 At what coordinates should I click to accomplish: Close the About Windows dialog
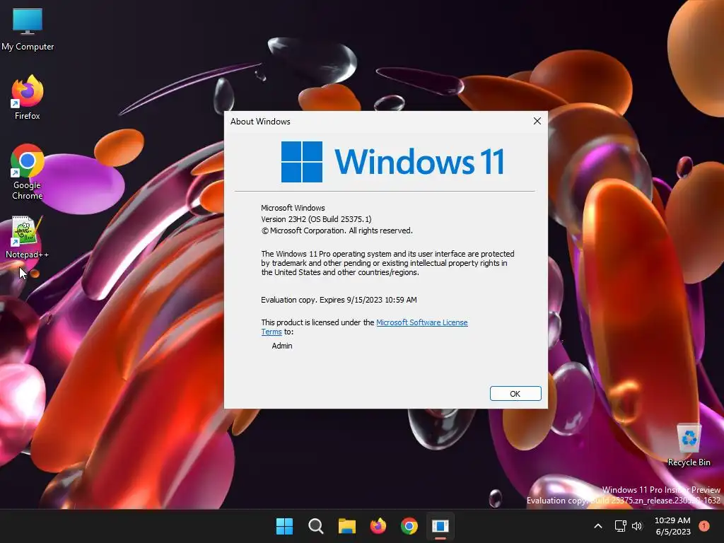(x=537, y=121)
